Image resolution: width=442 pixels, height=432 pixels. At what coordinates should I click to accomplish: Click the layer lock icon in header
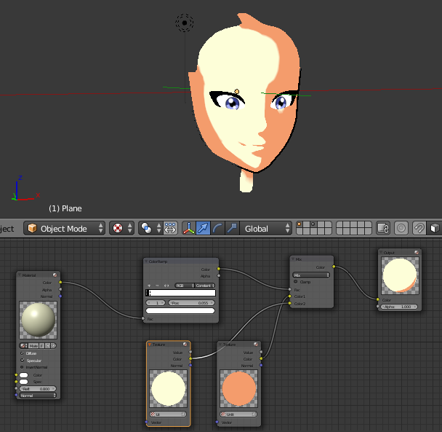pos(384,228)
